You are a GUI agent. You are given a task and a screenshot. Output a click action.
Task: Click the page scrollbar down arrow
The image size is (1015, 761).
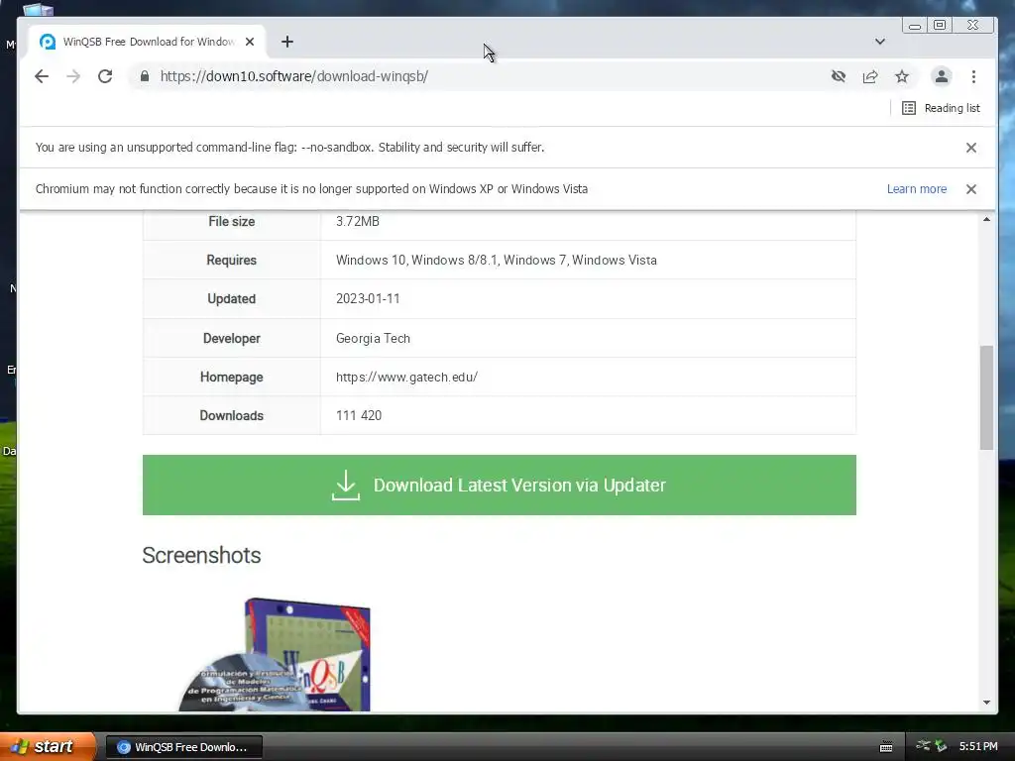pos(986,703)
